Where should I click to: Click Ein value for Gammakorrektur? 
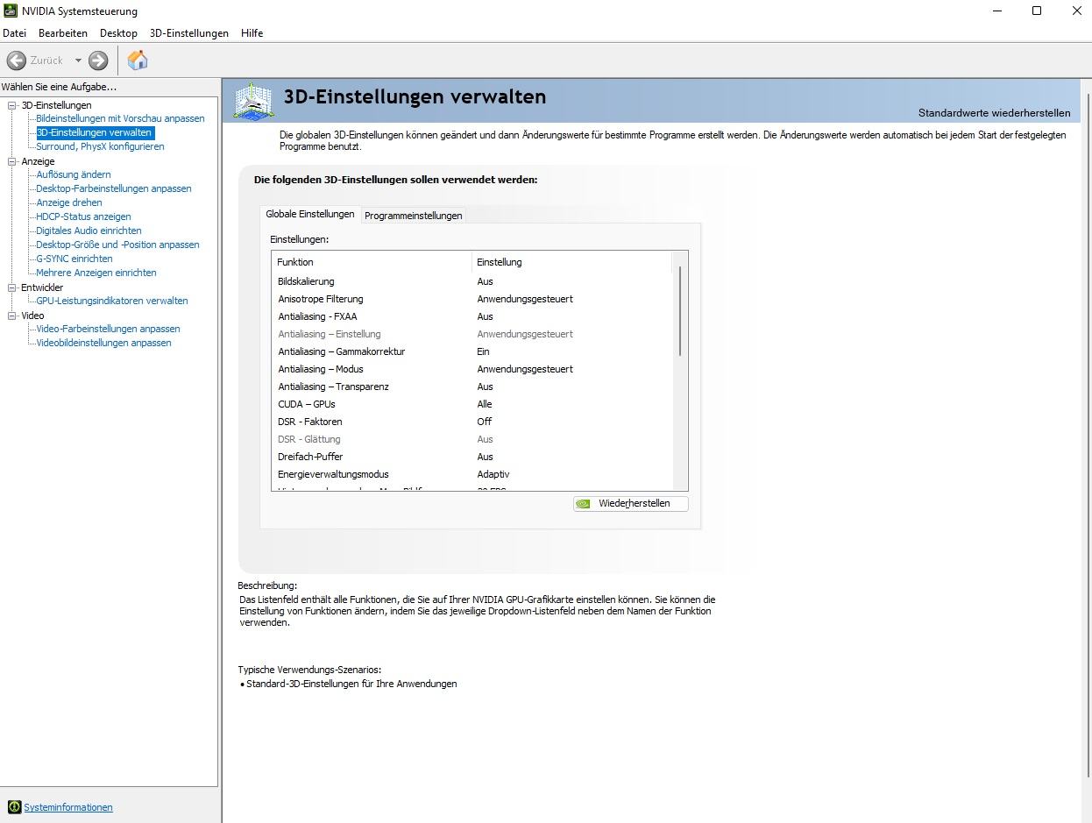(x=483, y=351)
